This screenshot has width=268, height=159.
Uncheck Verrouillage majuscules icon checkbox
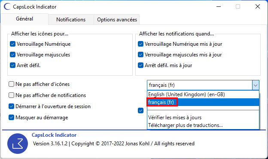coord(12,55)
